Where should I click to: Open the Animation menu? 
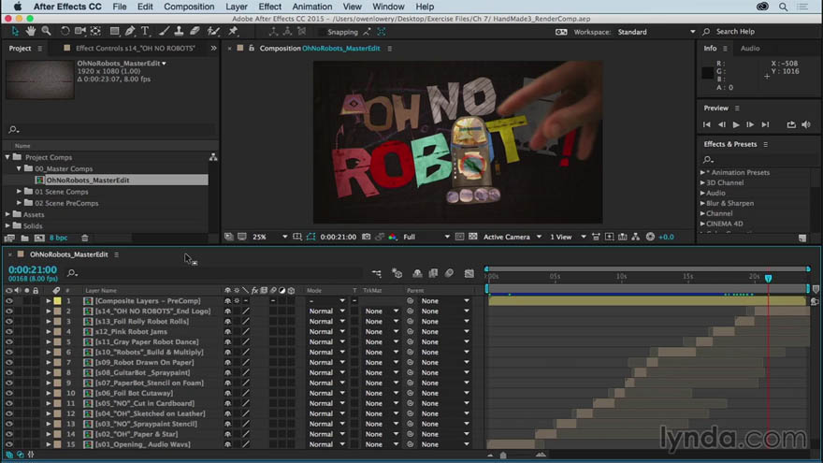click(311, 7)
